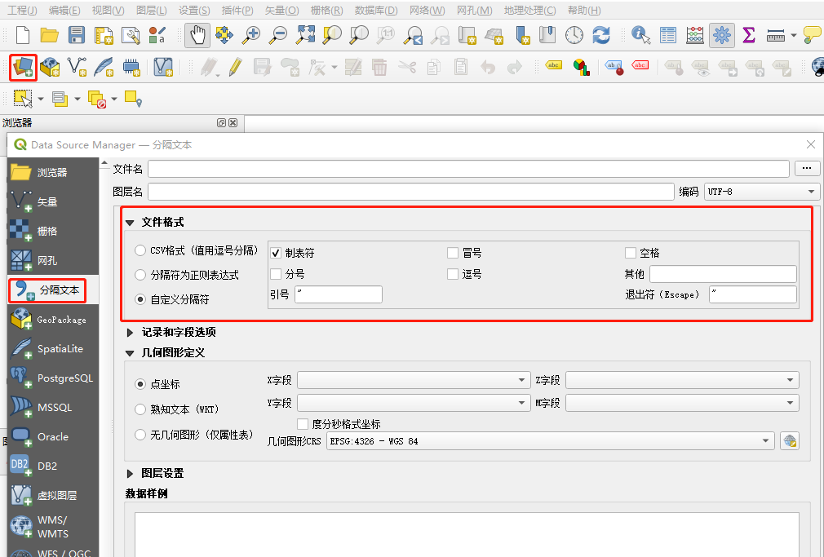Click the Select Features by area tool

(23, 98)
